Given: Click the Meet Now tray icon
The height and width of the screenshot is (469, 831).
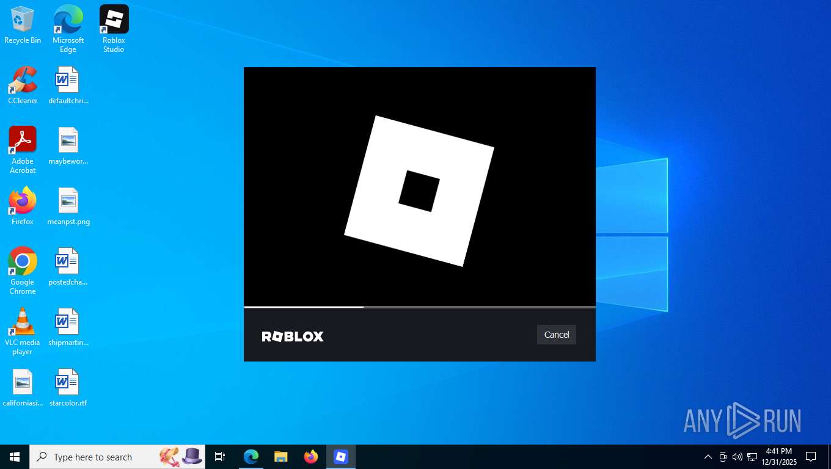Looking at the screenshot, I should (723, 457).
